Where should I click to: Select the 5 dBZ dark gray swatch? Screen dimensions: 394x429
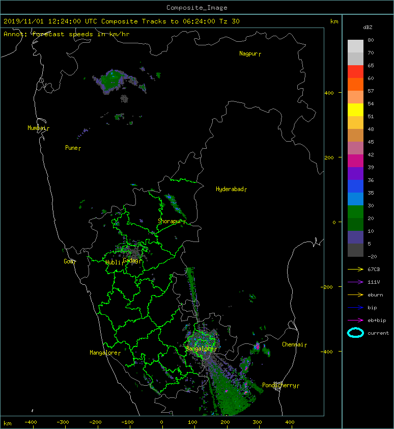[355, 250]
